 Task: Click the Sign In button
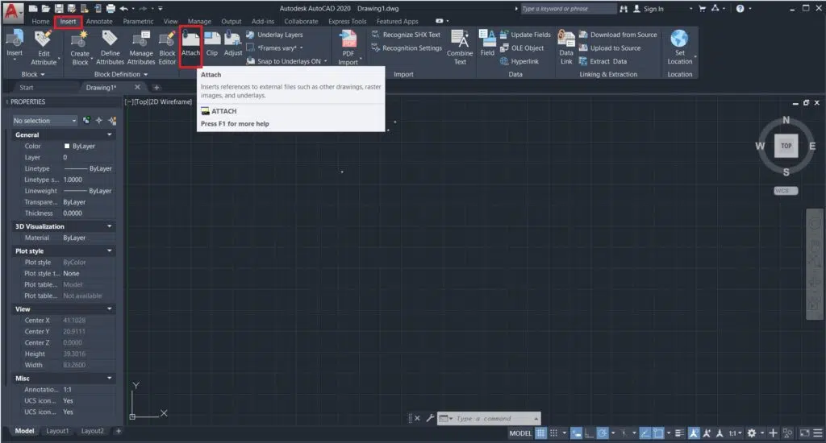click(x=647, y=9)
